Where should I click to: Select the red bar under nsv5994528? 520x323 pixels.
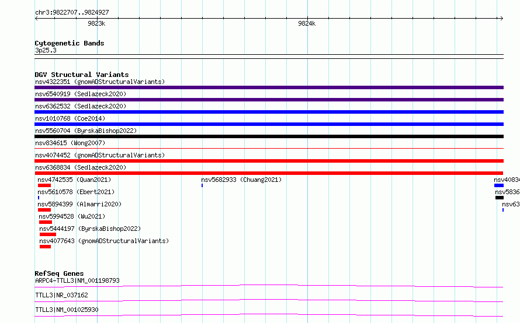coord(46,222)
